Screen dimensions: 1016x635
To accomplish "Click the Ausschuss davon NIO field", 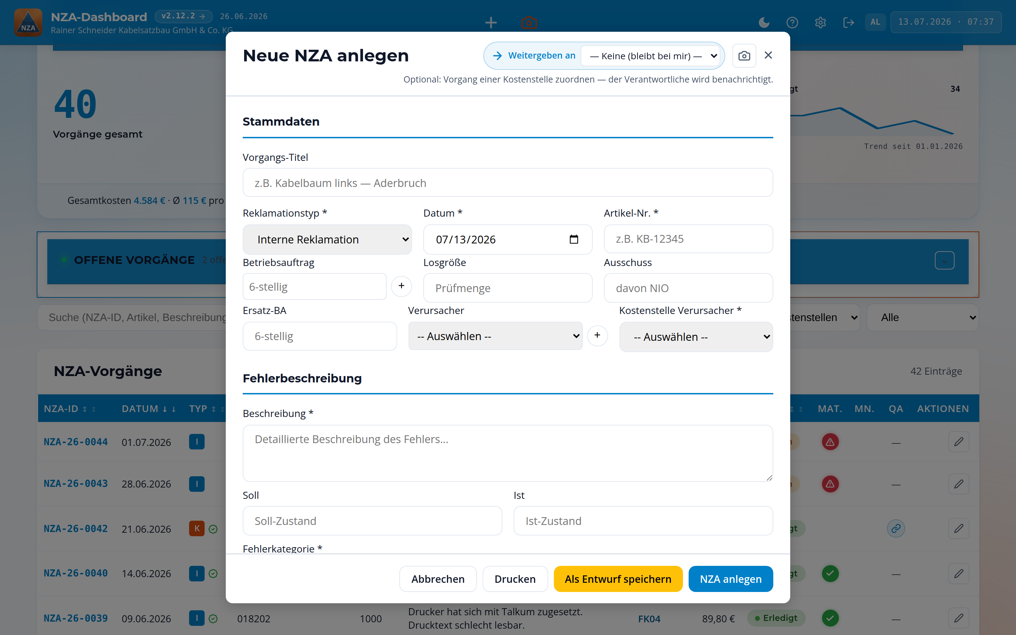I will (x=688, y=288).
